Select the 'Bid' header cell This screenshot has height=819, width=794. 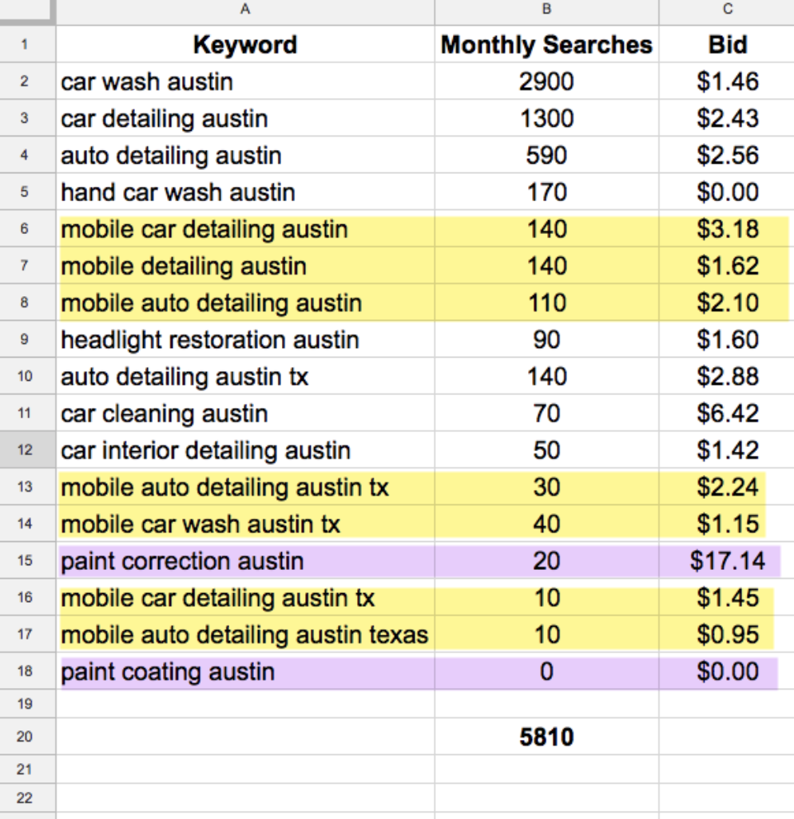(727, 45)
